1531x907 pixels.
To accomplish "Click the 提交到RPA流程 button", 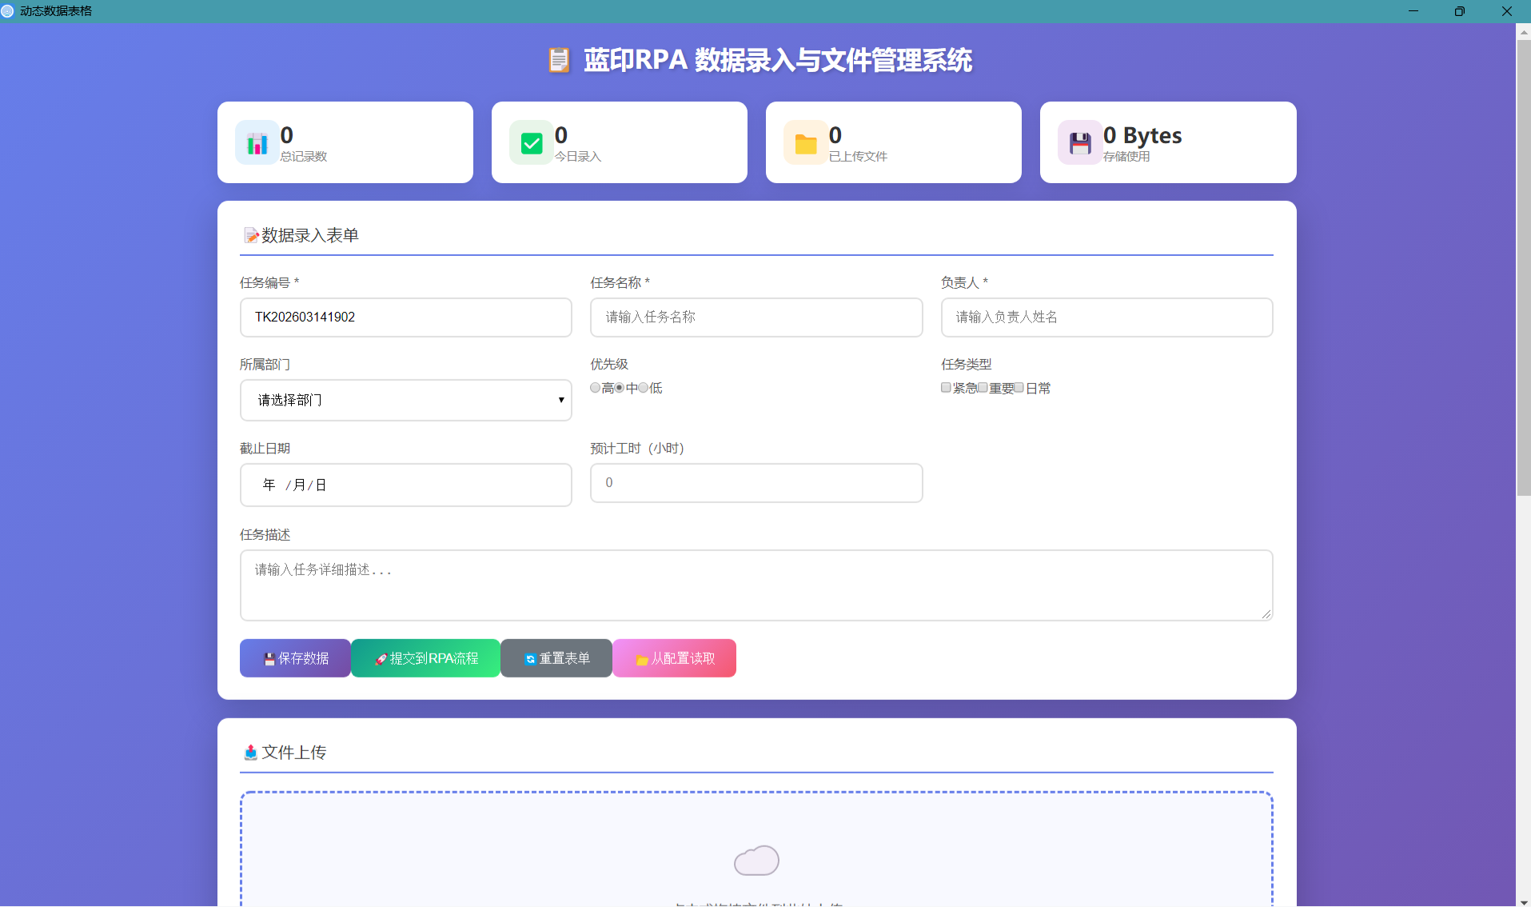I will [x=425, y=658].
